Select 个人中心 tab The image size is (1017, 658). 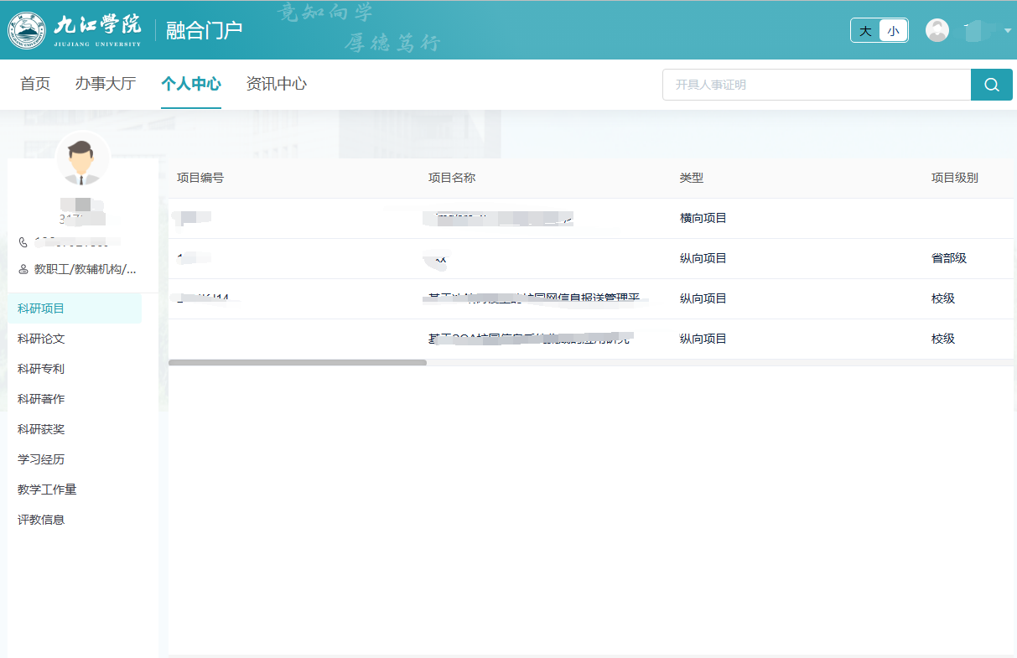[190, 84]
